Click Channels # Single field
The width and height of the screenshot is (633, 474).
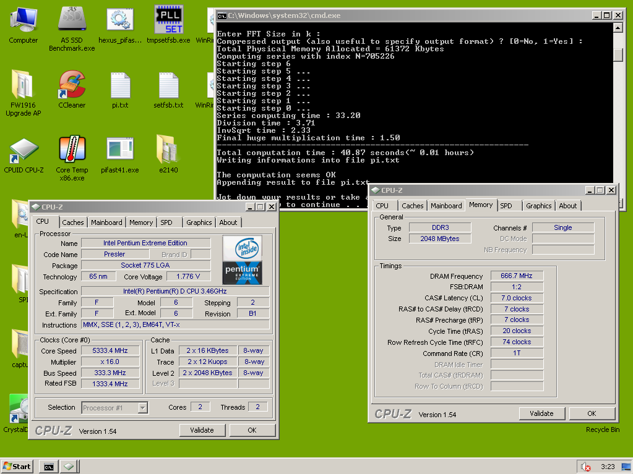click(x=563, y=227)
